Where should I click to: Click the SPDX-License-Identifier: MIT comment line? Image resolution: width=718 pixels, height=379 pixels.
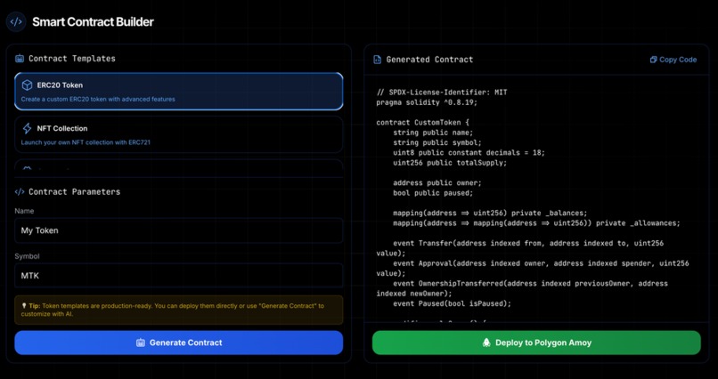tap(442, 93)
